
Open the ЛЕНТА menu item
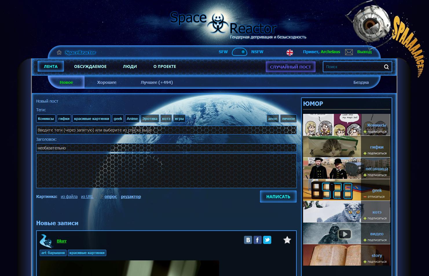point(51,66)
